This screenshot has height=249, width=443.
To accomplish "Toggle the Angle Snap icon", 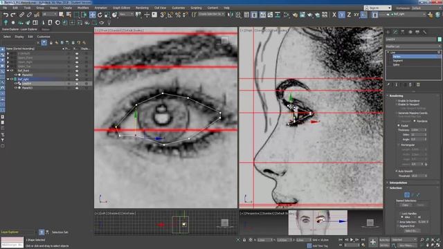I will pos(170,15).
